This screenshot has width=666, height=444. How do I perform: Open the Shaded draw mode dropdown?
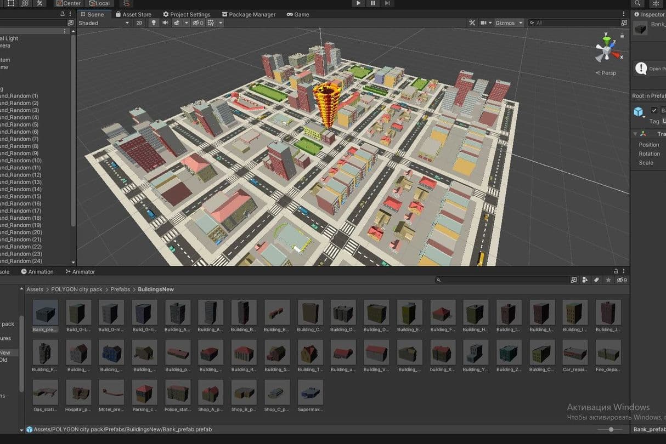pos(104,23)
